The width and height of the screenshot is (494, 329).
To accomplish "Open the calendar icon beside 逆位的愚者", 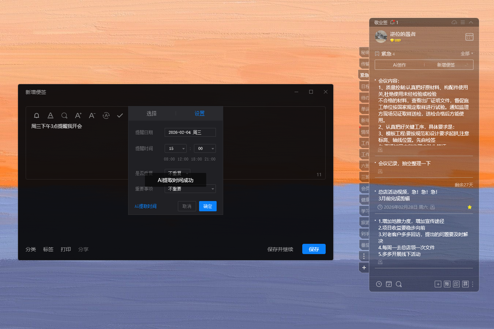I will pos(469,37).
